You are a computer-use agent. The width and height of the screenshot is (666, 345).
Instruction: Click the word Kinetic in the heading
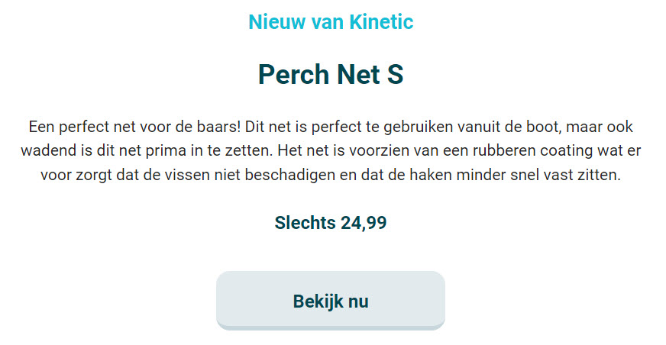[381, 22]
